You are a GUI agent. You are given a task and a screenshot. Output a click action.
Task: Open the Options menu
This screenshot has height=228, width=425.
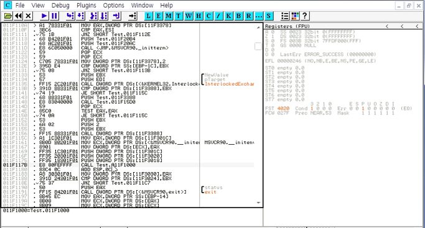(x=114, y=6)
